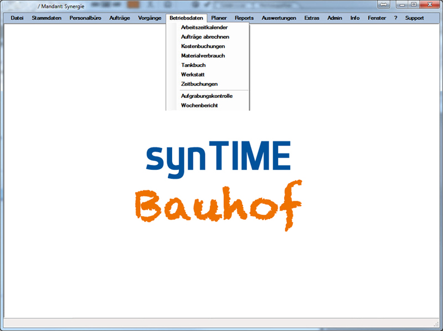Select Zeitbuchungen from Betriebsdaten menu
Image resolution: width=443 pixels, height=331 pixels.
pyautogui.click(x=199, y=84)
